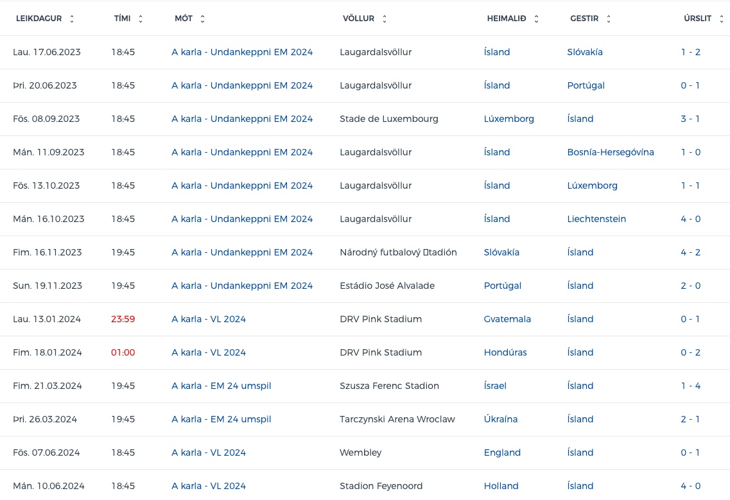This screenshot has height=500, width=730.
Task: Sort Heimalið column via arrow icon
Action: 536,19
